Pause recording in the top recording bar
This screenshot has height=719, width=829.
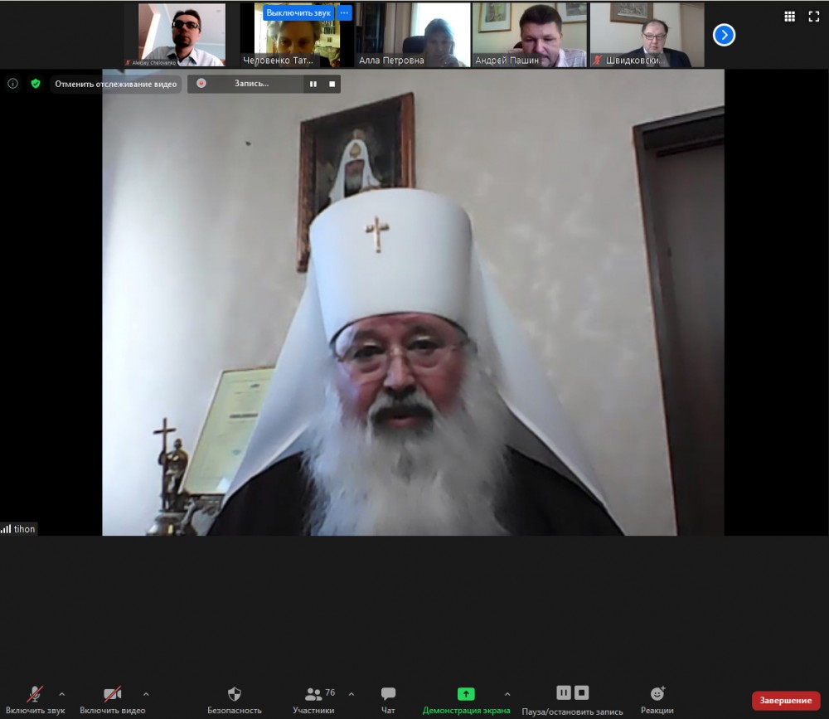[313, 84]
